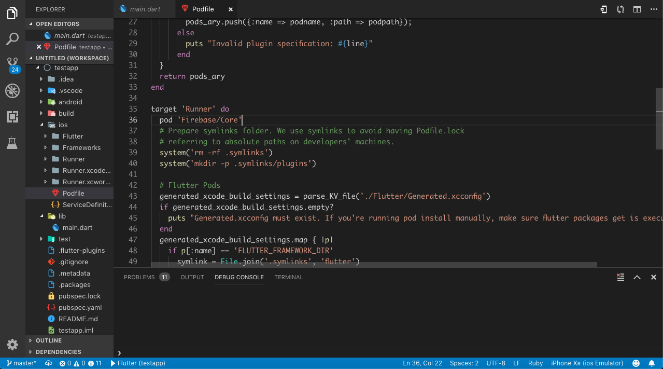Open README.md file

click(x=69, y=319)
